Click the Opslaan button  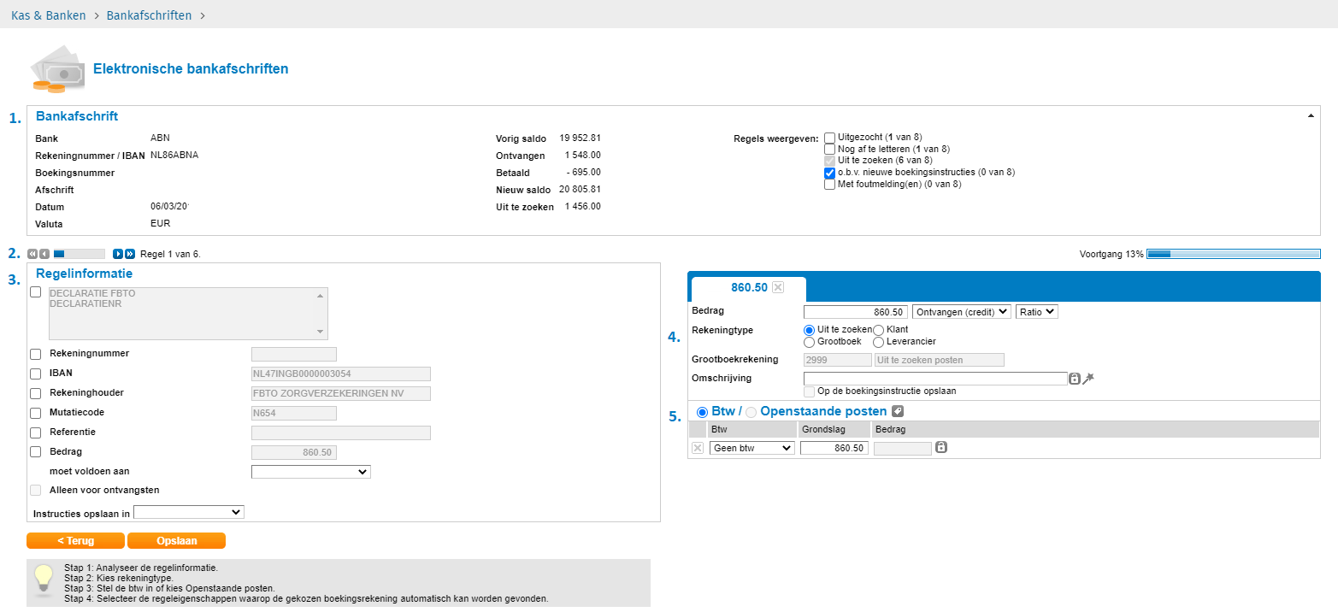pyautogui.click(x=176, y=541)
